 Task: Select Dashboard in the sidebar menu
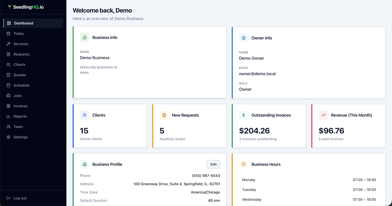click(x=23, y=23)
